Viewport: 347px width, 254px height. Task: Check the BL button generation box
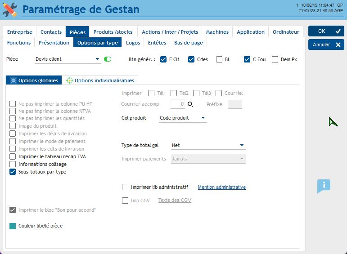219,59
